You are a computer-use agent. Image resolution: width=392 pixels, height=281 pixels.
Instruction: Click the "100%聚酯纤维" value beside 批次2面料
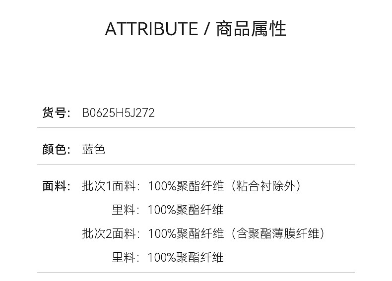[x=186, y=233]
